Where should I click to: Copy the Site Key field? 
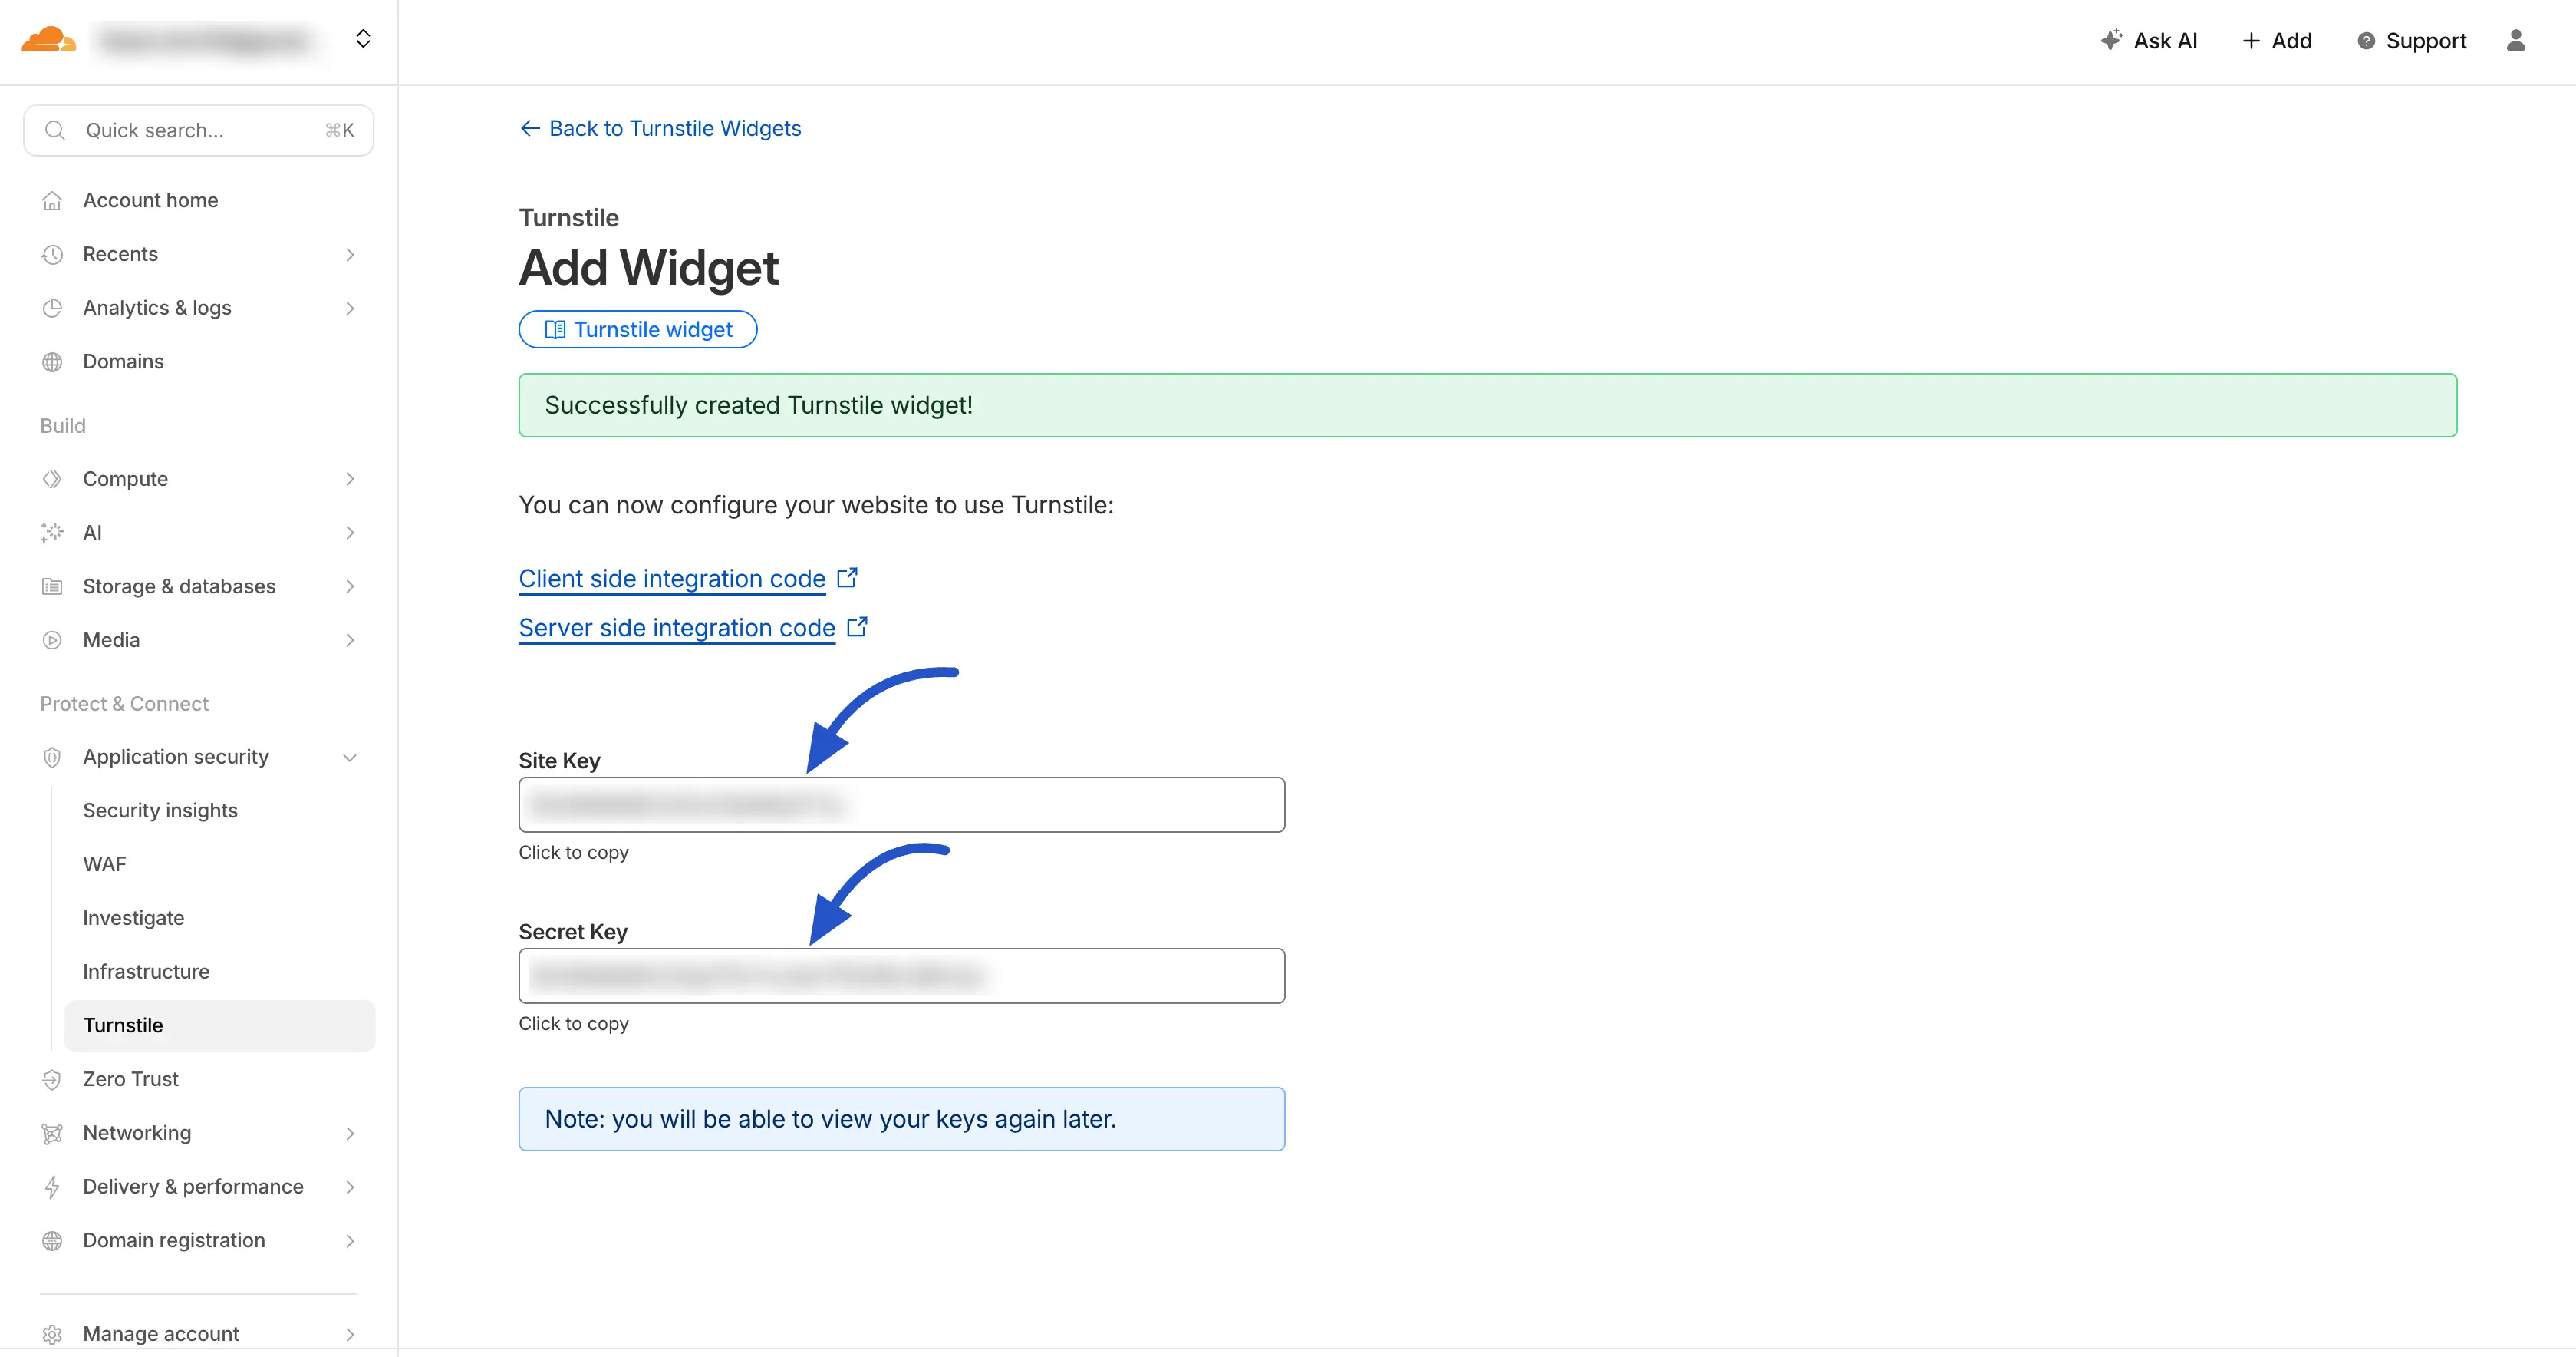tap(900, 804)
